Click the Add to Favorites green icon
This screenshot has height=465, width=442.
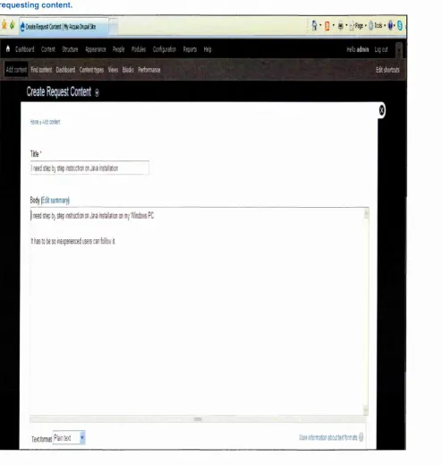[x=12, y=25]
